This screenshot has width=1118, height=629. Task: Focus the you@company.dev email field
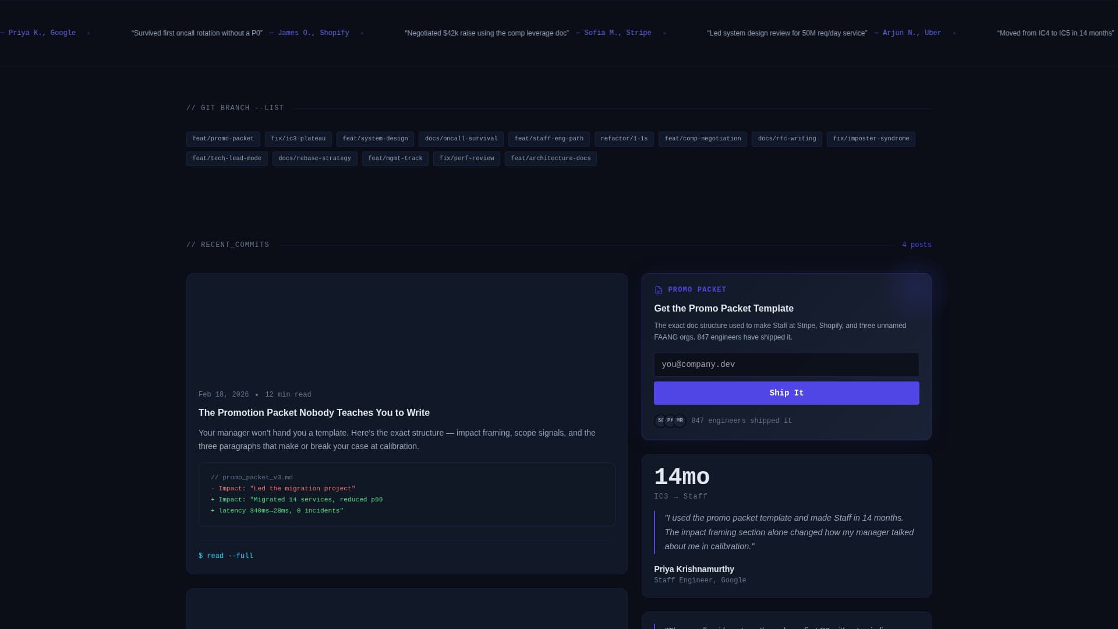(x=787, y=365)
